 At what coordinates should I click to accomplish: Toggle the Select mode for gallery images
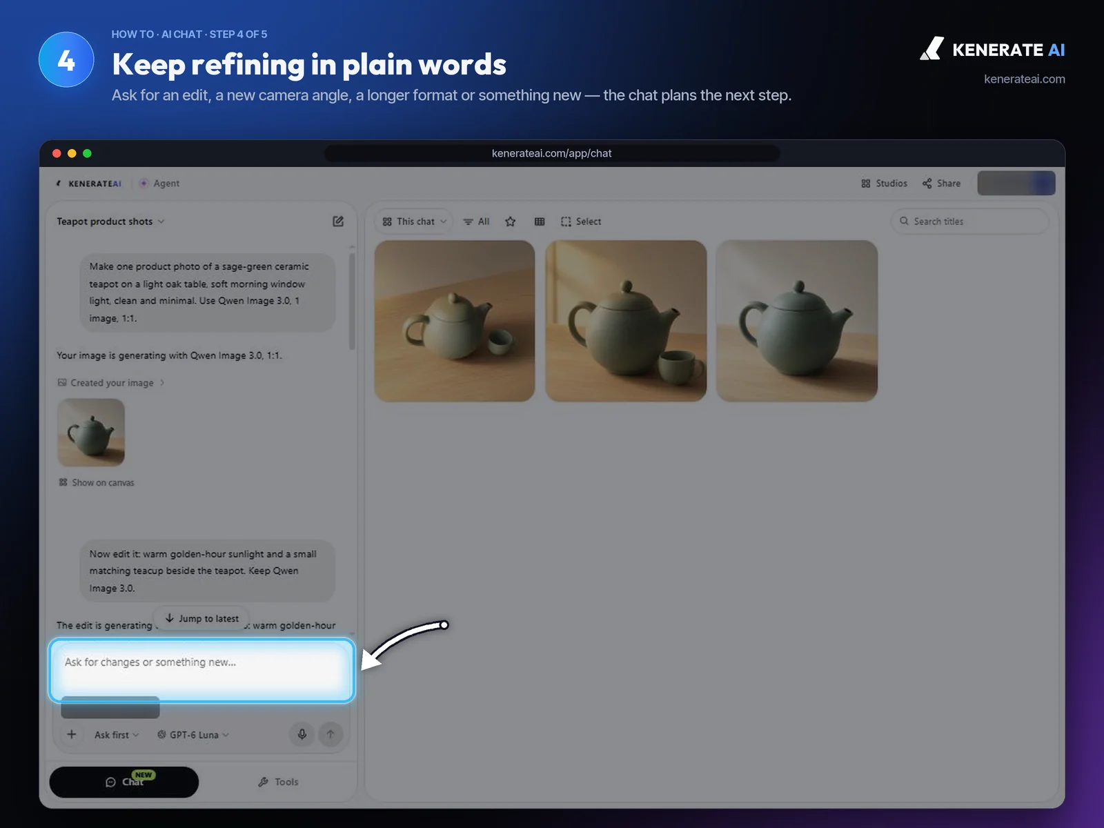pyautogui.click(x=581, y=221)
